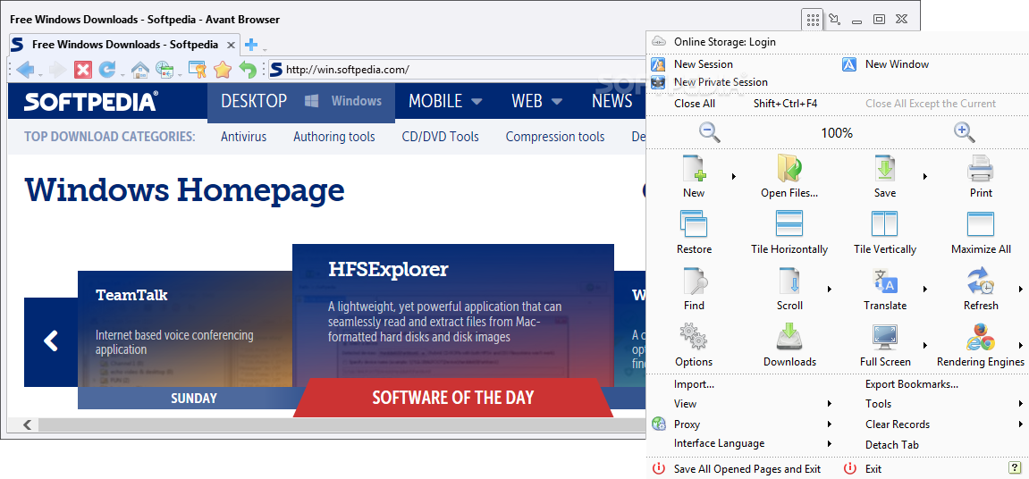Open Bookmarks with the star icon
1029x479 pixels.
[x=223, y=70]
